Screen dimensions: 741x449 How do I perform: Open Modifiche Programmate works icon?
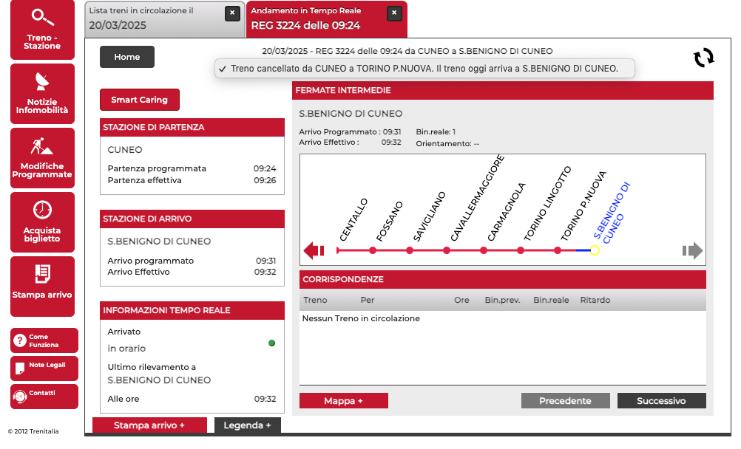tap(42, 145)
